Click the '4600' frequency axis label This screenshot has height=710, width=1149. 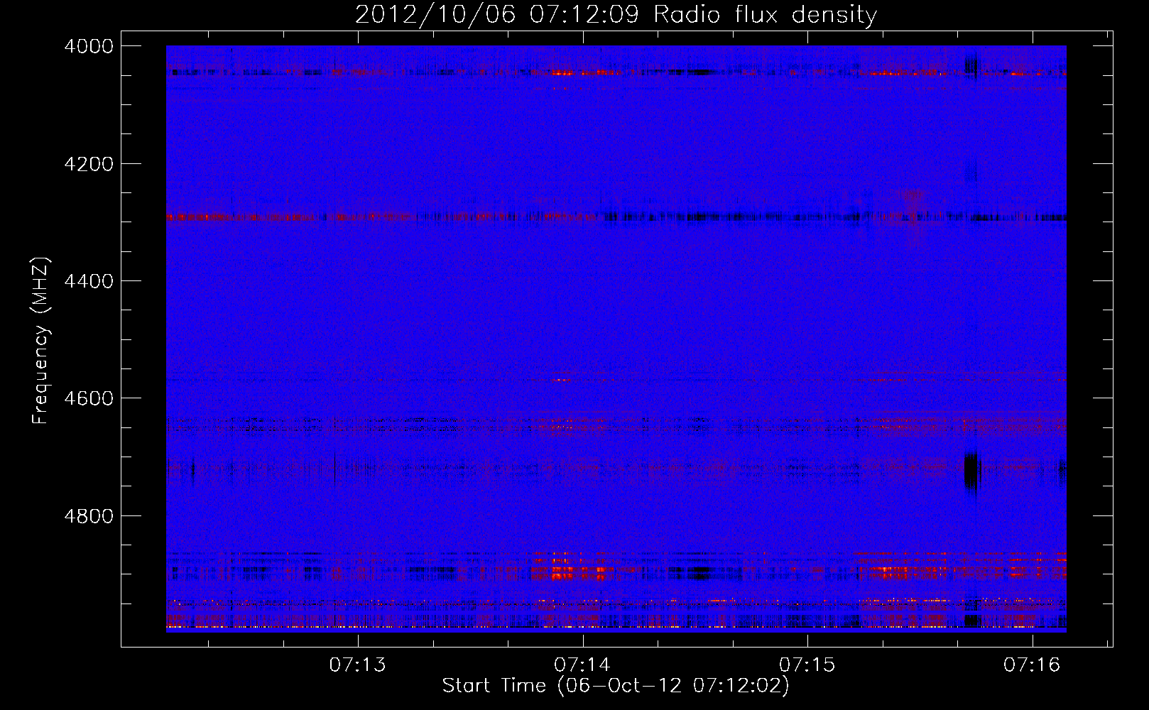[x=89, y=398]
